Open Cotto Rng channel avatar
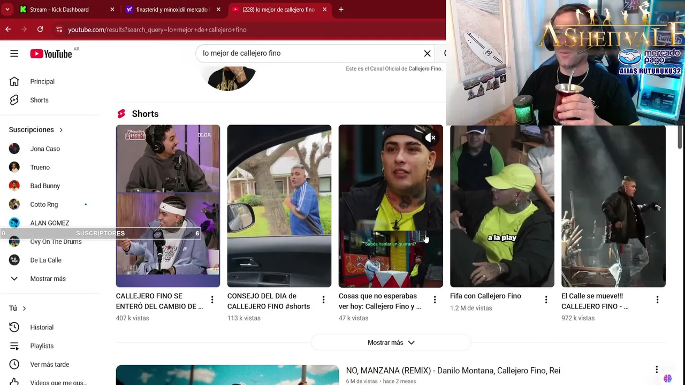This screenshot has height=385, width=685. coord(14,204)
